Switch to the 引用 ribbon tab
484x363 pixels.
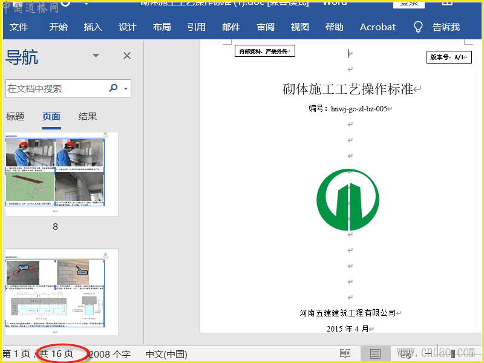[196, 27]
